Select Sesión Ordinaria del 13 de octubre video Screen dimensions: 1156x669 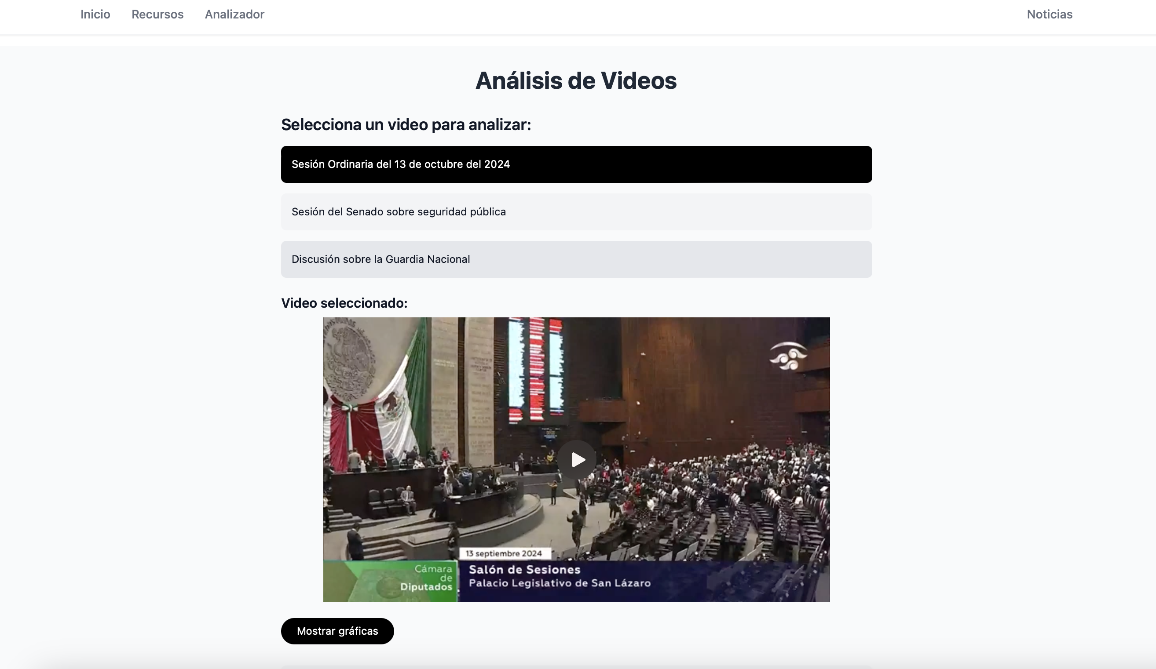pos(576,164)
